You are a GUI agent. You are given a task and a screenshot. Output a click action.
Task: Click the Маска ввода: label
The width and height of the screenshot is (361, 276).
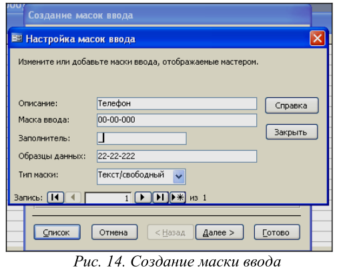[x=44, y=120]
